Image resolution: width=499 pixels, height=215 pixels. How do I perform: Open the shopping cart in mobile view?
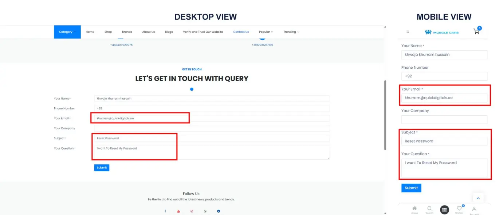476,32
